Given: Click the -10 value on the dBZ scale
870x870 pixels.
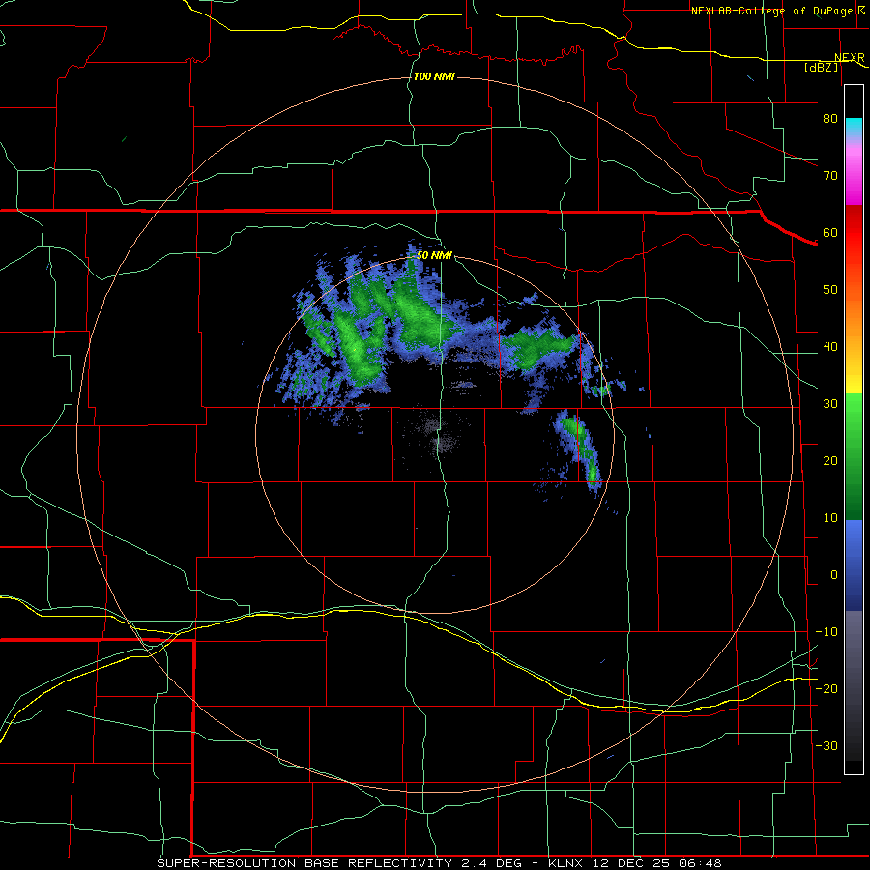Looking at the screenshot, I should 826,632.
